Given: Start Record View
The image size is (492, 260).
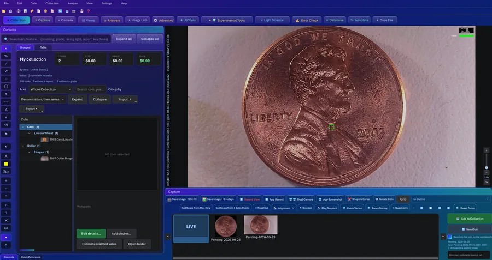Looking at the screenshot, I should point(249,199).
